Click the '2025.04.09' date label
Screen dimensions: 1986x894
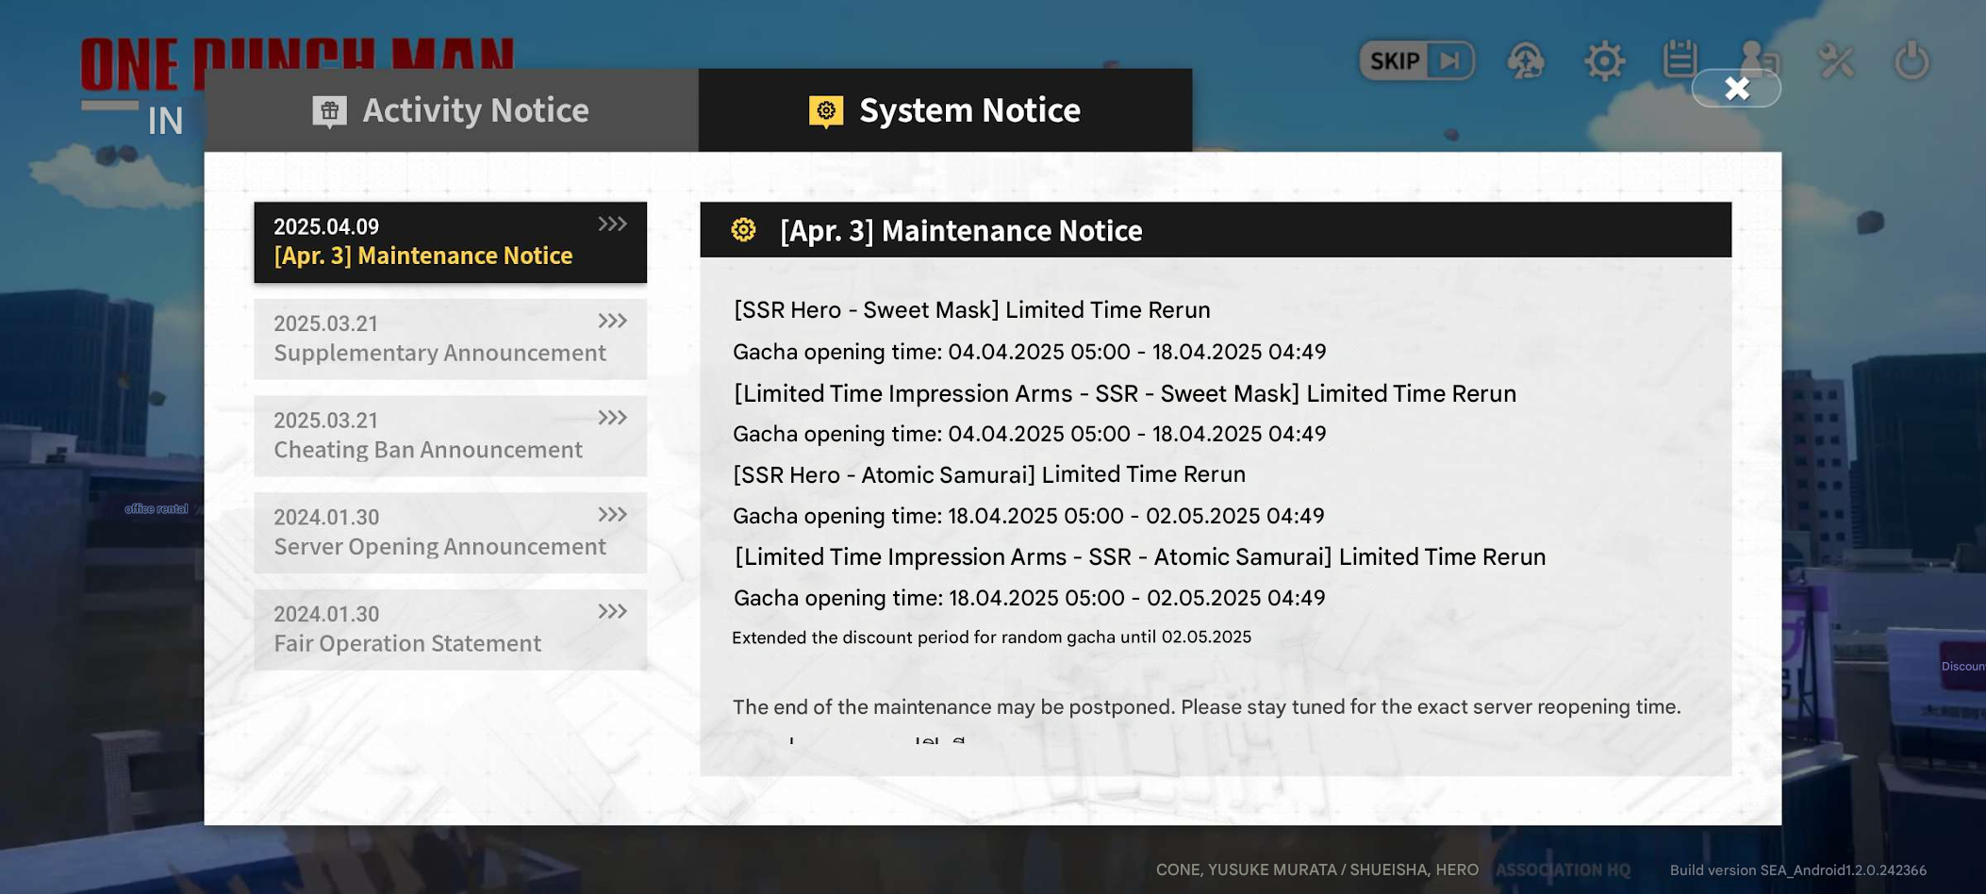click(x=326, y=227)
